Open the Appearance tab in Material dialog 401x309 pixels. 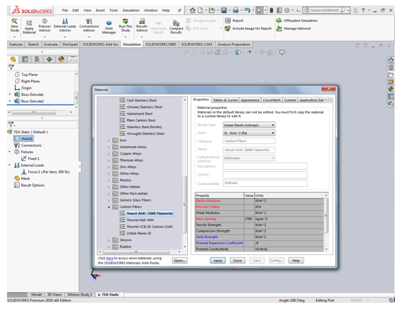(x=250, y=100)
